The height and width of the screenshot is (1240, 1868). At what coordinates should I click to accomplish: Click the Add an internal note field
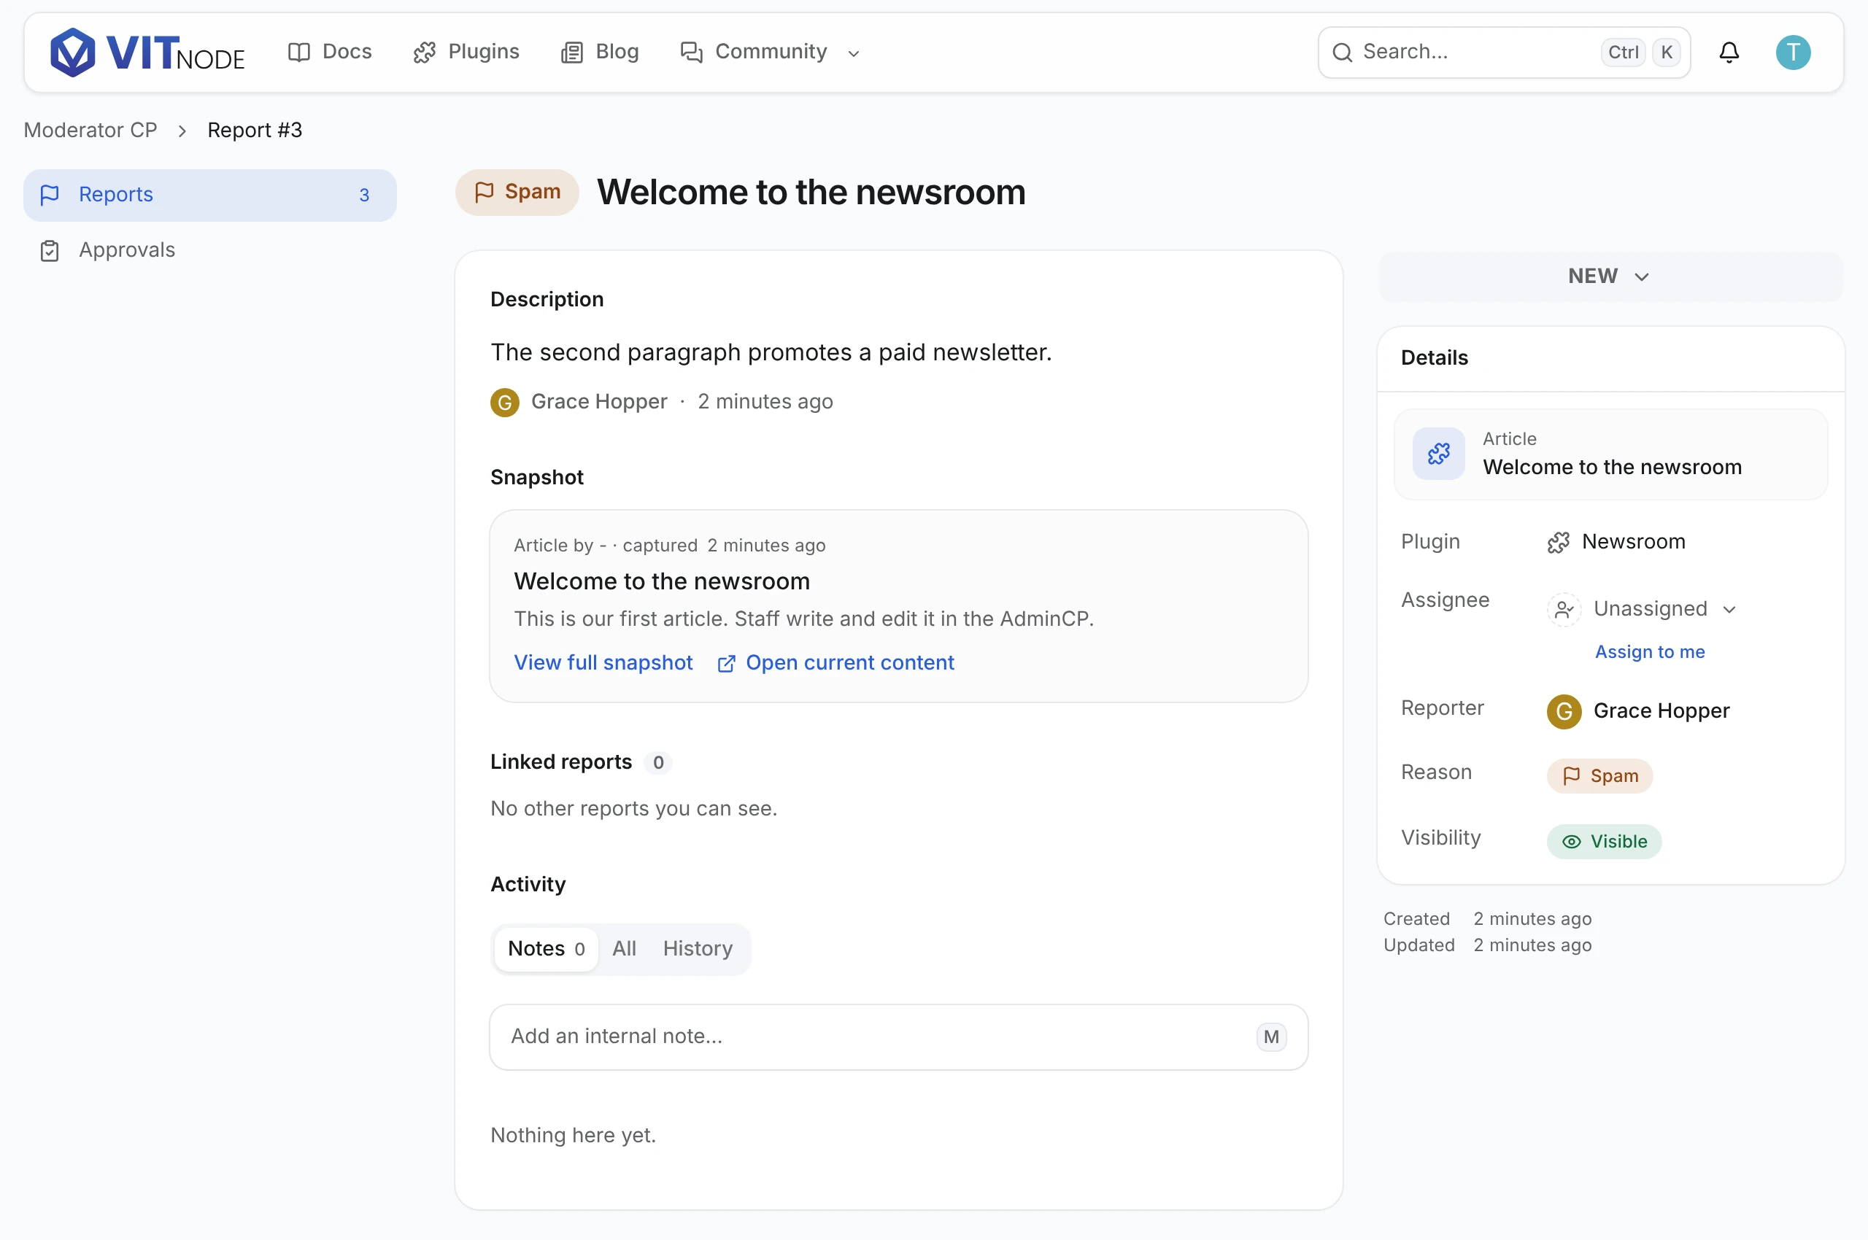(x=898, y=1036)
